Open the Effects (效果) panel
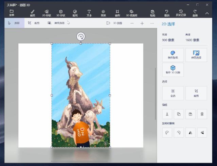 (x=103, y=13)
